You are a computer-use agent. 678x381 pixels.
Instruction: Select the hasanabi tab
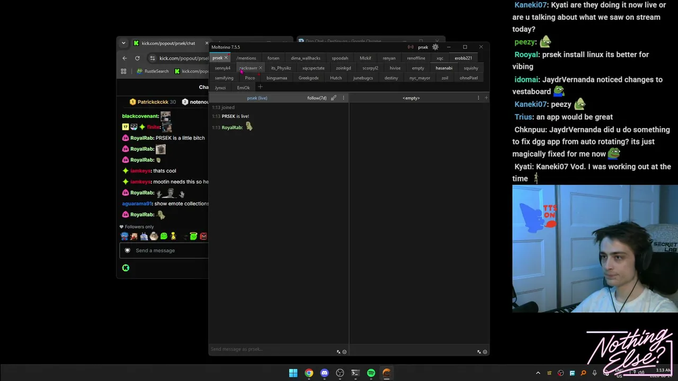[444, 68]
